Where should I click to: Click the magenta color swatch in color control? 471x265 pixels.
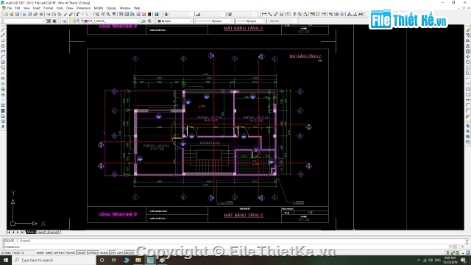[160, 21]
